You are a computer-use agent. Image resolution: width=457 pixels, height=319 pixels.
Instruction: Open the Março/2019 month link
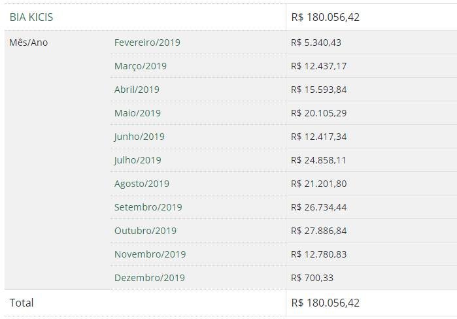point(141,66)
